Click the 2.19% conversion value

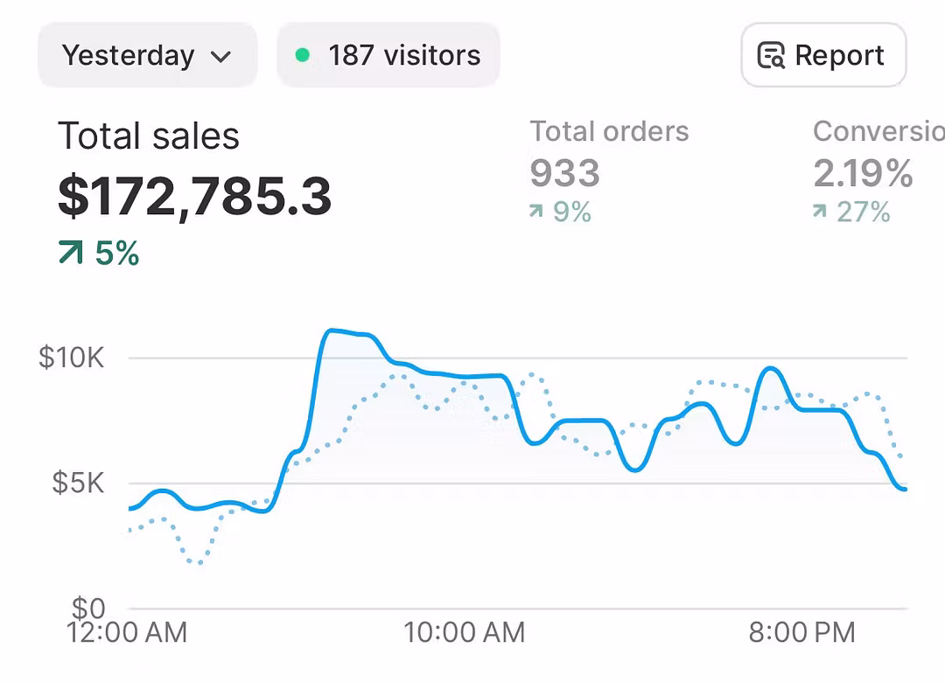click(x=863, y=173)
